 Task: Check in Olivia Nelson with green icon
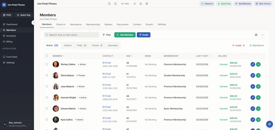point(258,75)
